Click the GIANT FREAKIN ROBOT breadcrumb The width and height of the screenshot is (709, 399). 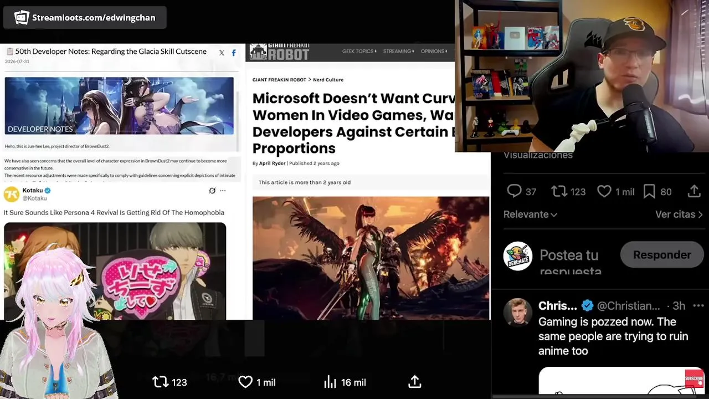[279, 80]
